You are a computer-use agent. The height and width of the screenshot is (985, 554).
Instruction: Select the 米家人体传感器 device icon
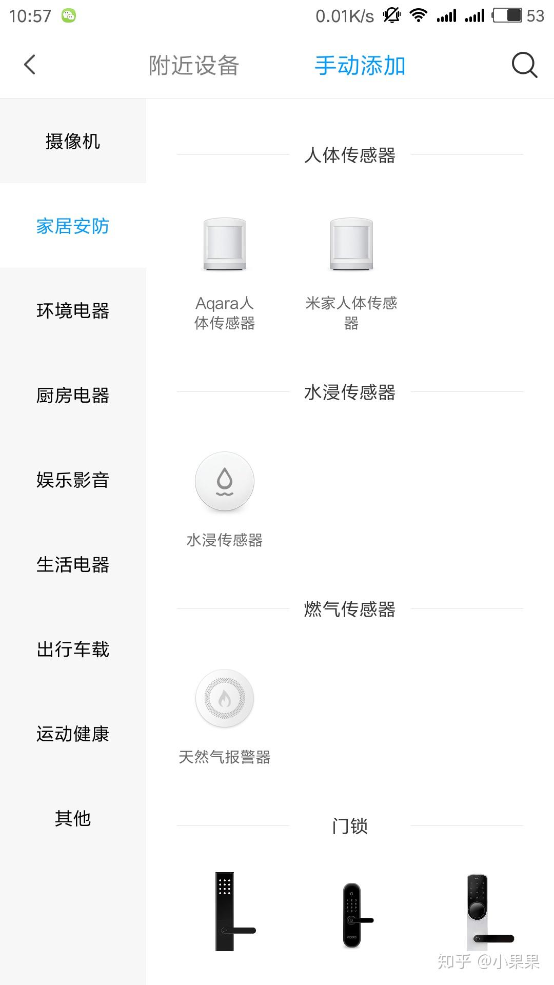tap(351, 245)
